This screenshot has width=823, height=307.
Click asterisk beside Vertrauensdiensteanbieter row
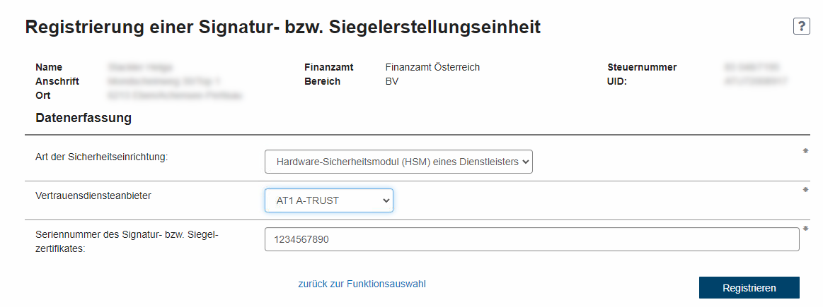[x=805, y=190]
